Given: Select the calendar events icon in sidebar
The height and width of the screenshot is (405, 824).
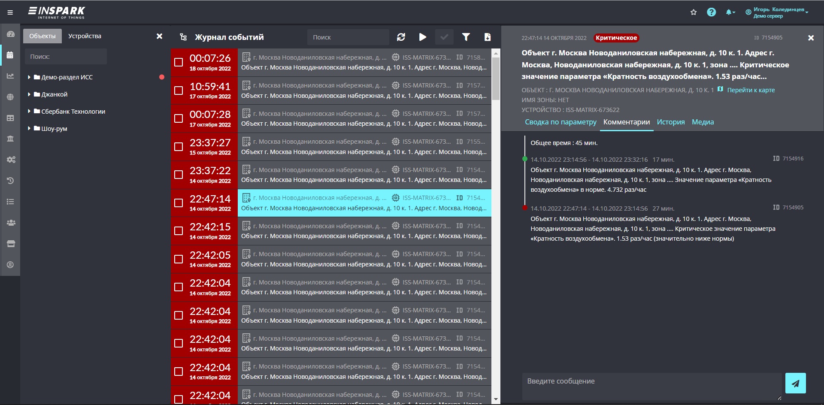Looking at the screenshot, I should click(10, 55).
